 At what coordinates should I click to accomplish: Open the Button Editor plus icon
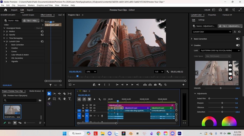[x=183, y=85]
